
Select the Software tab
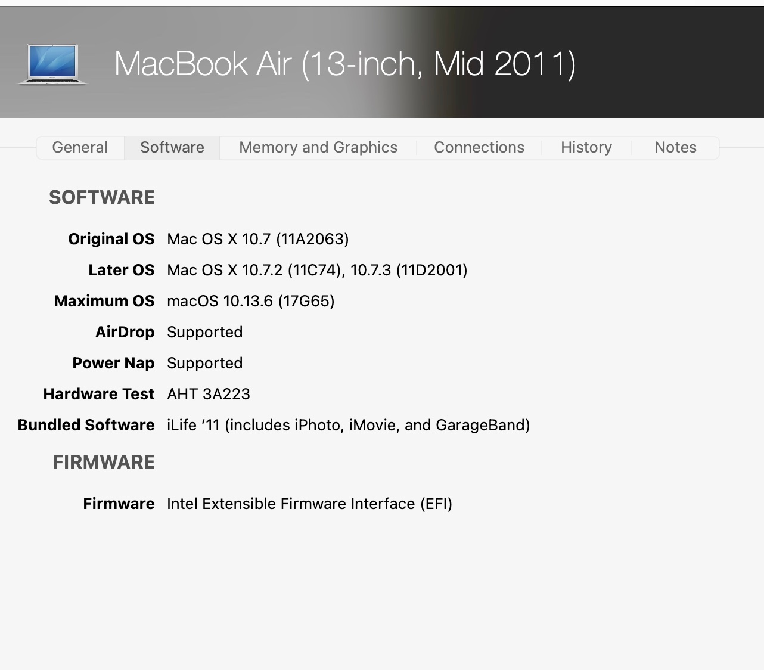pos(172,147)
